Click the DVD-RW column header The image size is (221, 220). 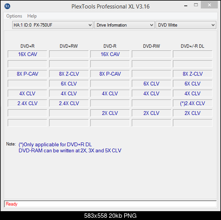coord(151,46)
